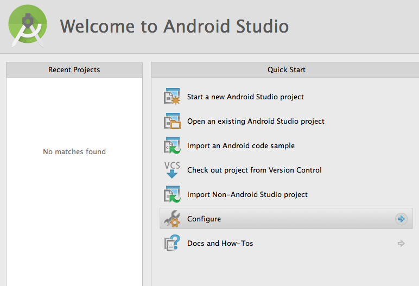The height and width of the screenshot is (286, 419).
Task: Click the Import Non-Android Studio project icon
Action: [x=172, y=194]
